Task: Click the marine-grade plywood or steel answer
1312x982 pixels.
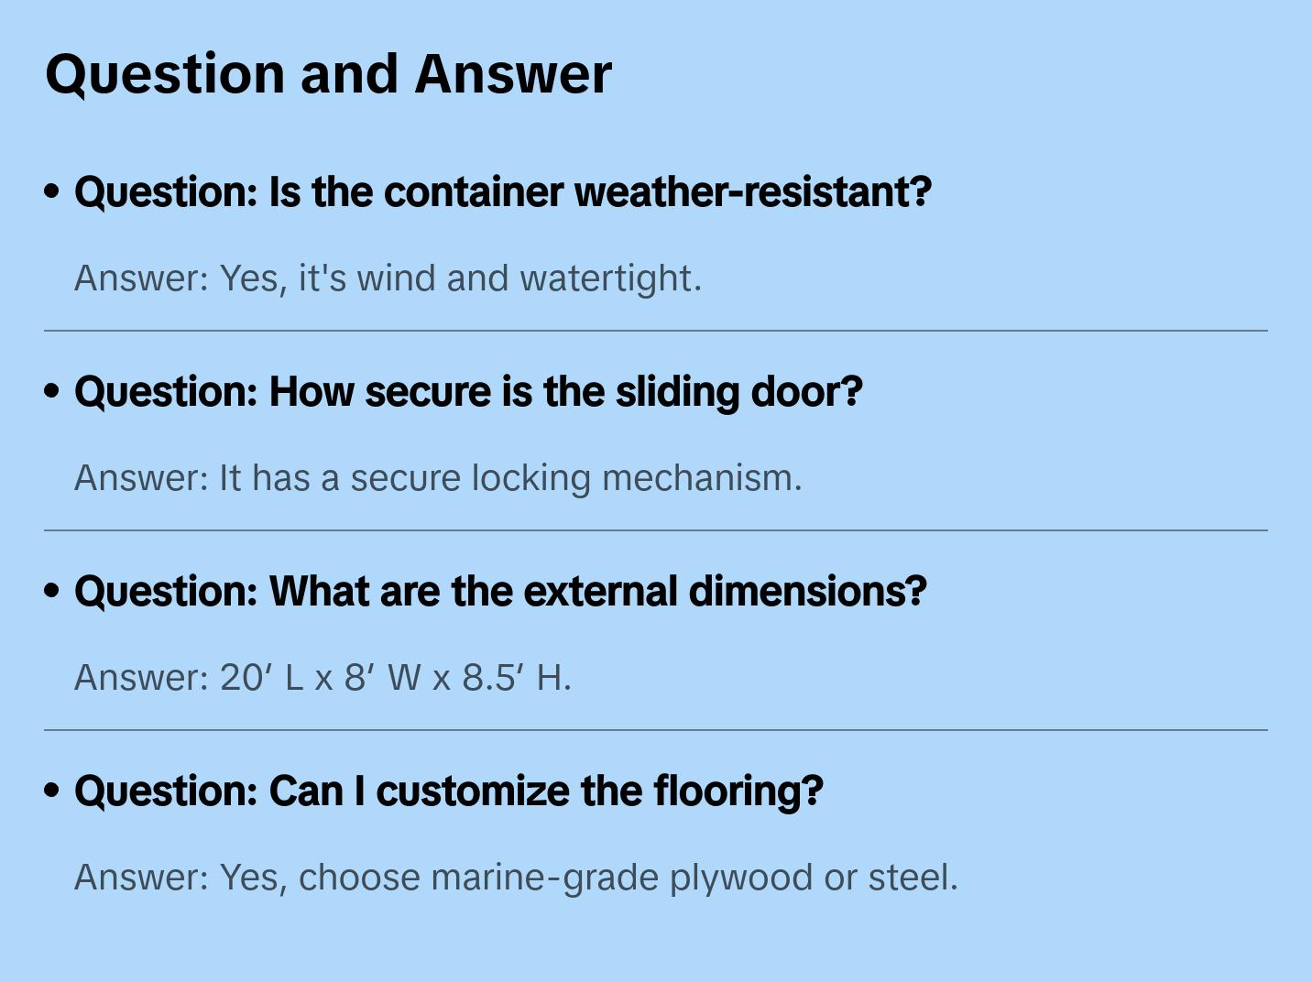Action: (x=516, y=878)
